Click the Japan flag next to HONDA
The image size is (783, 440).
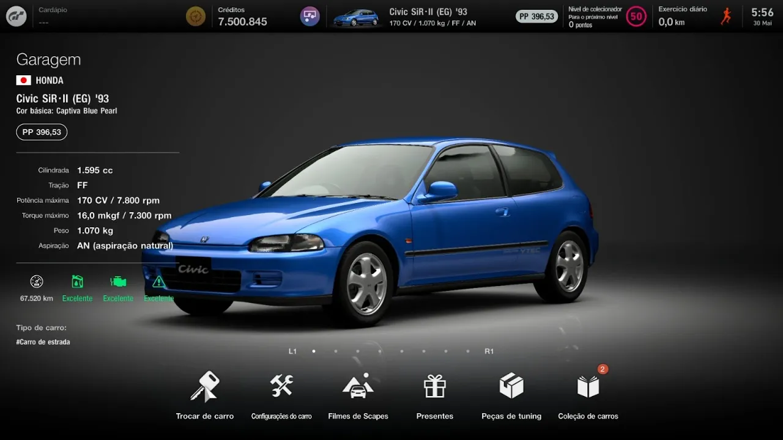pyautogui.click(x=23, y=80)
